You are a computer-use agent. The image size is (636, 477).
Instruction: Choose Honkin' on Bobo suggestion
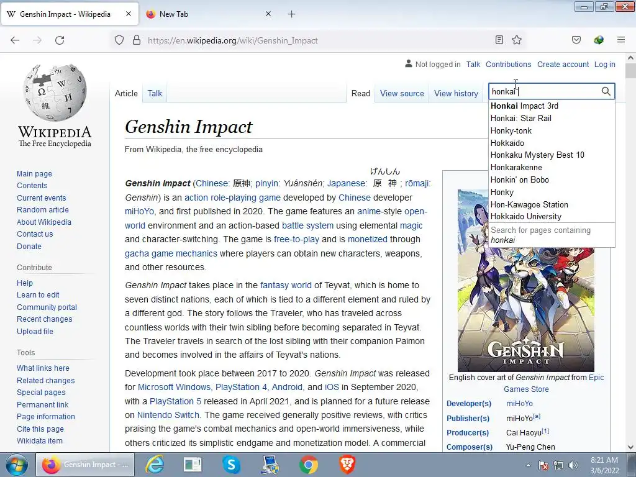pyautogui.click(x=552, y=179)
